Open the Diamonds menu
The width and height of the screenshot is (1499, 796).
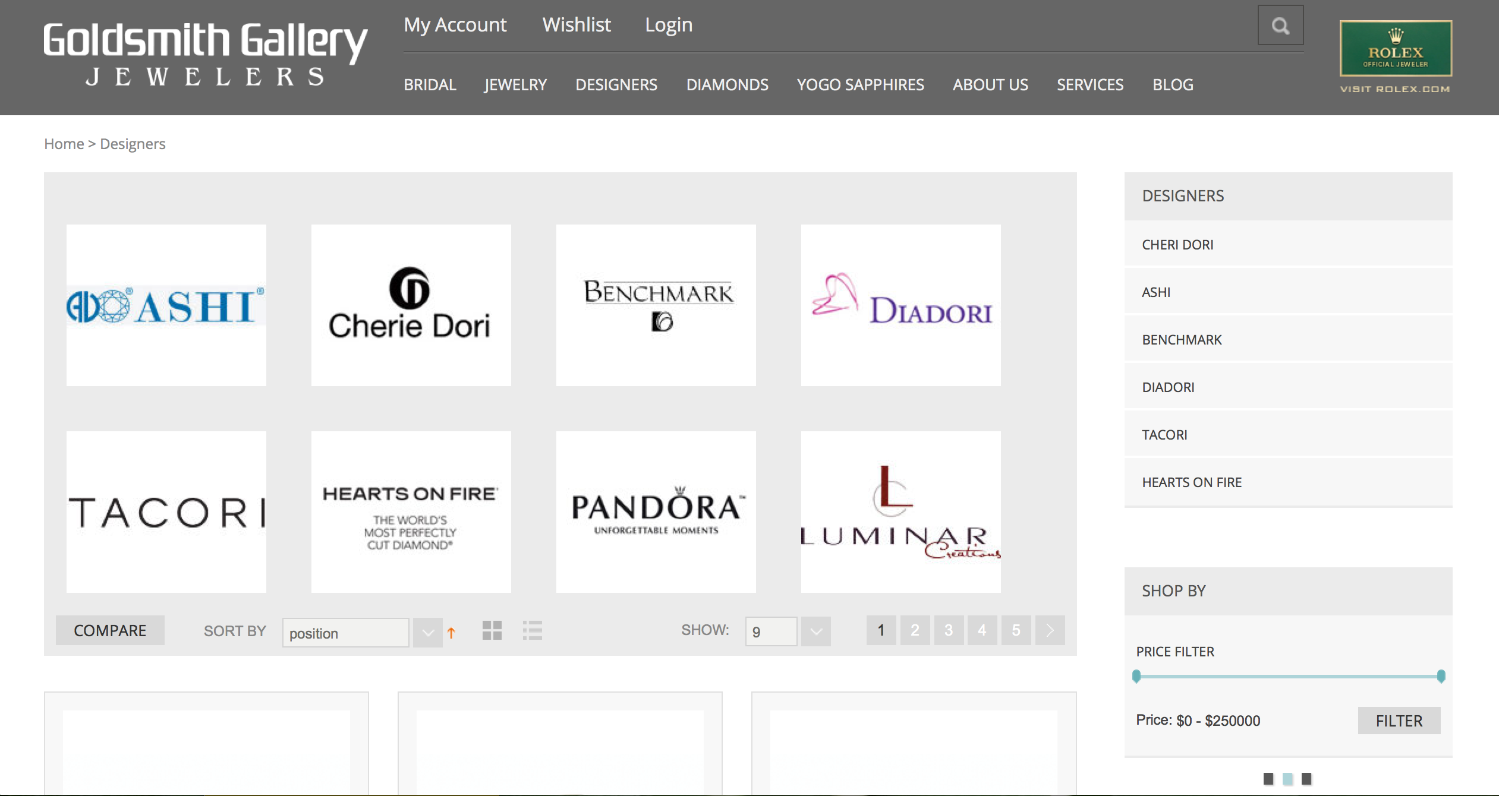(x=727, y=85)
